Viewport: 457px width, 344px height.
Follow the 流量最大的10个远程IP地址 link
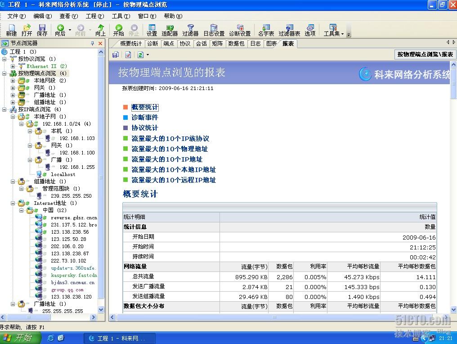click(x=174, y=180)
